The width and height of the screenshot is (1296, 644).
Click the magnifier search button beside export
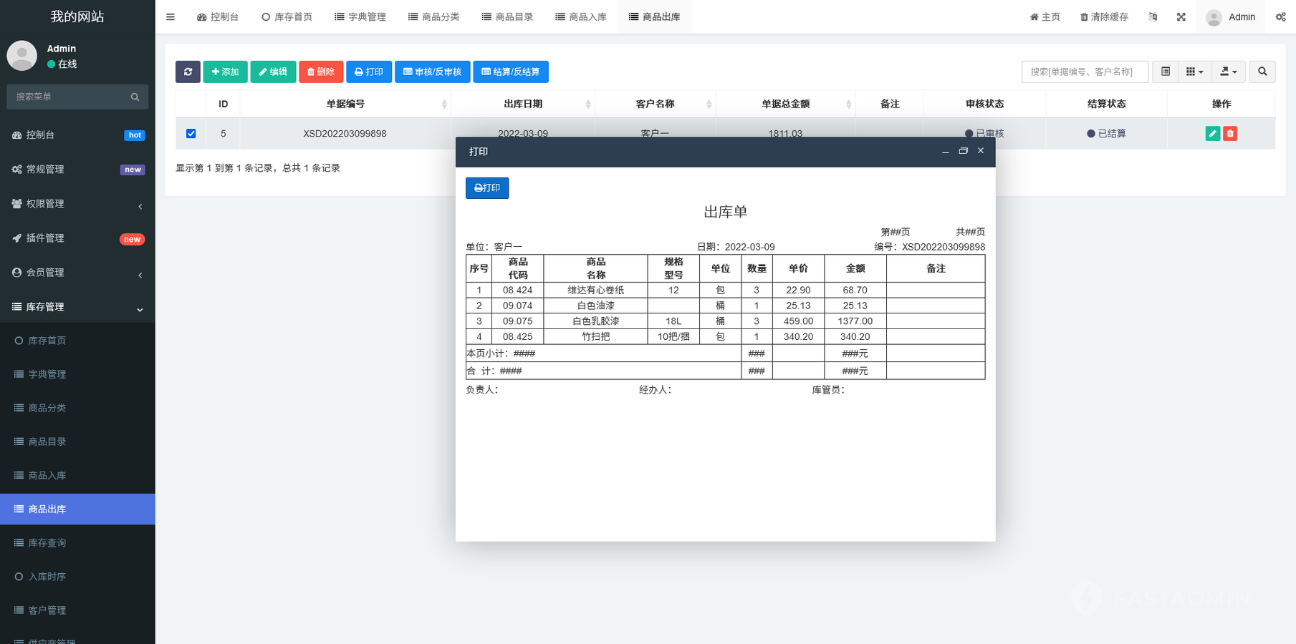(x=1262, y=72)
